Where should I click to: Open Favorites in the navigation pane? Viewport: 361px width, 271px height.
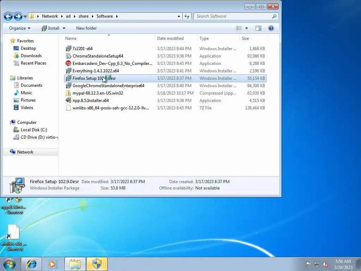pos(25,41)
